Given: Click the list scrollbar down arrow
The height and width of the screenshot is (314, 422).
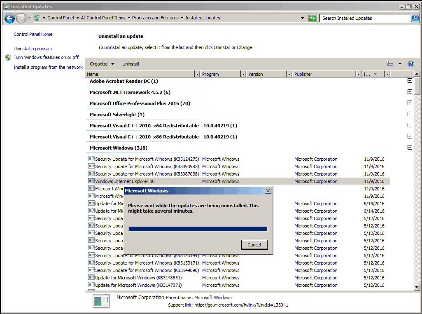Looking at the screenshot, I should [x=417, y=287].
